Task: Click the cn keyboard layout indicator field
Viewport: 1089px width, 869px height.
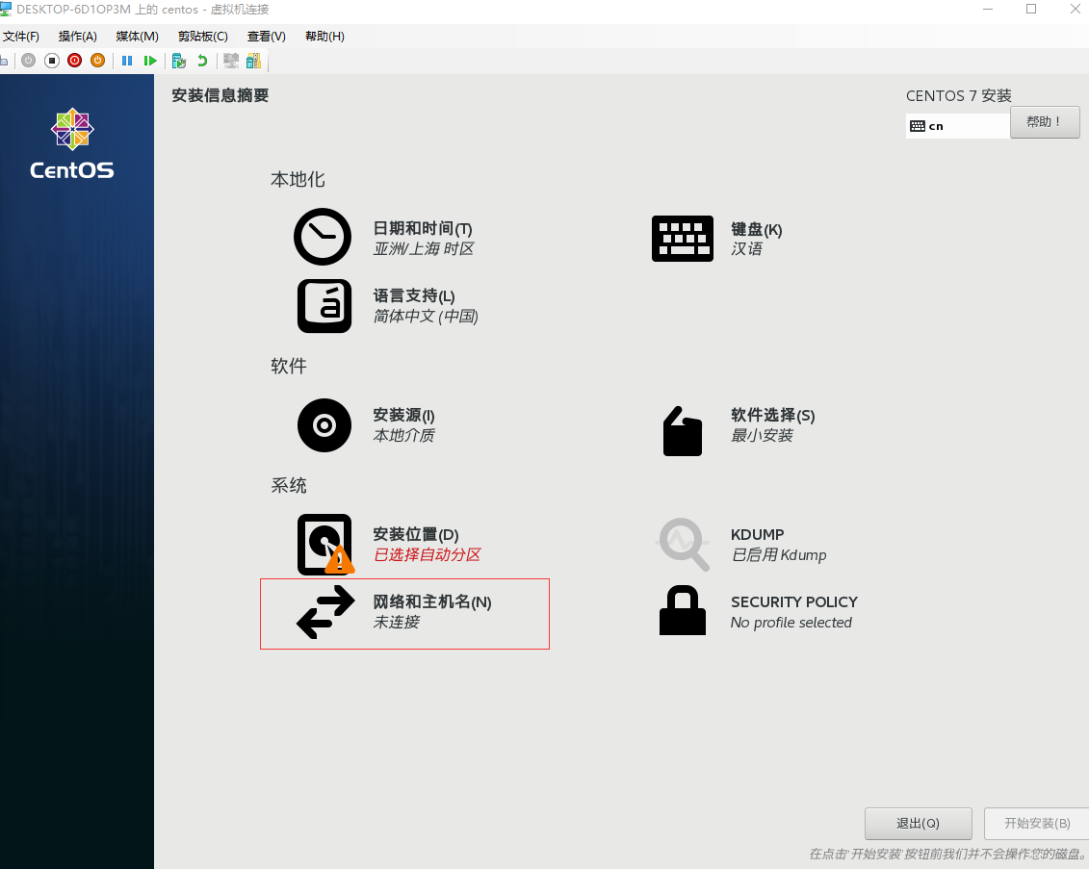Action: coord(958,126)
